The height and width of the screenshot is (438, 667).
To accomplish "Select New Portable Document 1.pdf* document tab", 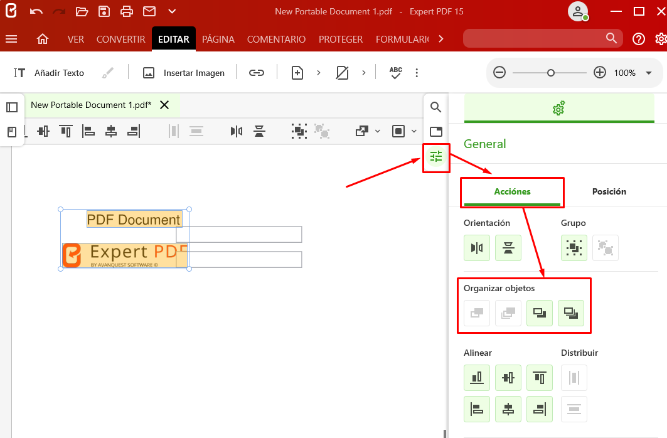I will click(91, 105).
